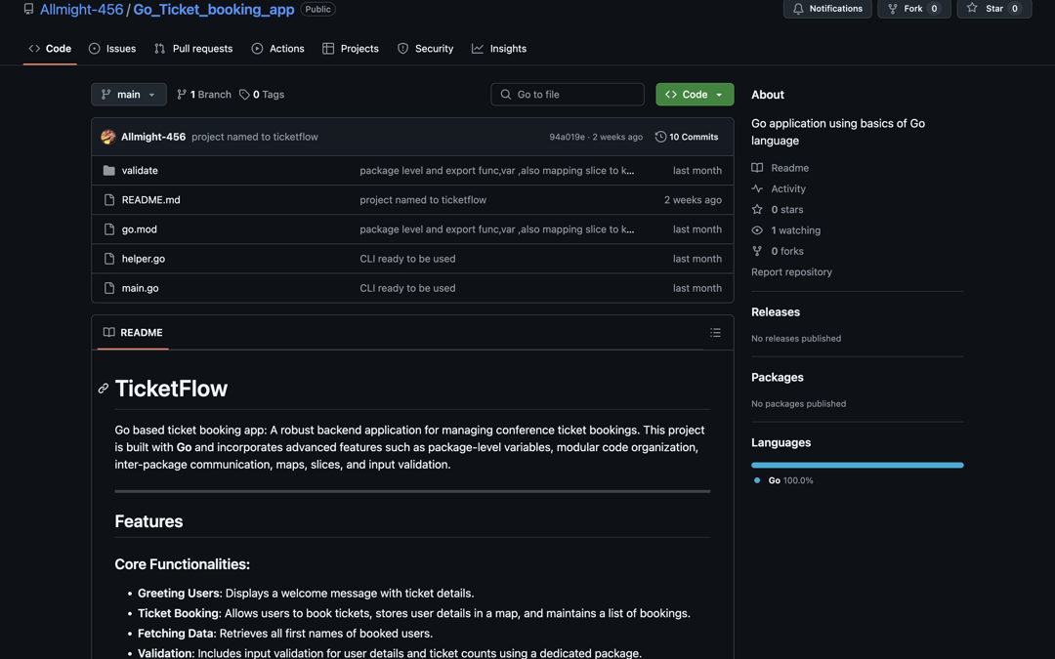Screen dimensions: 1055x659
Task: Click the pulse icon beside Activity
Action: (757, 189)
